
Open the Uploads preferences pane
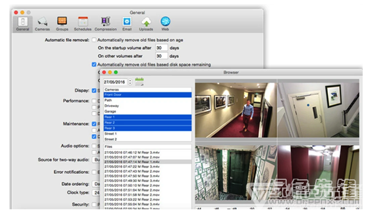click(x=146, y=24)
